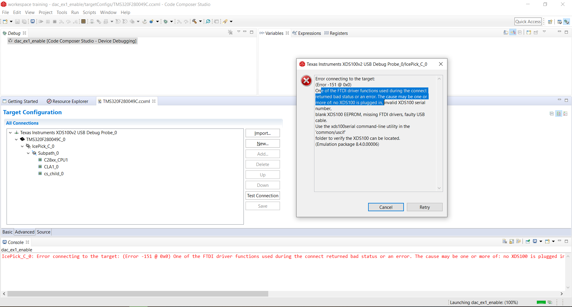The width and height of the screenshot is (572, 307).
Task: Click Pin Console icon
Action: click(x=528, y=241)
